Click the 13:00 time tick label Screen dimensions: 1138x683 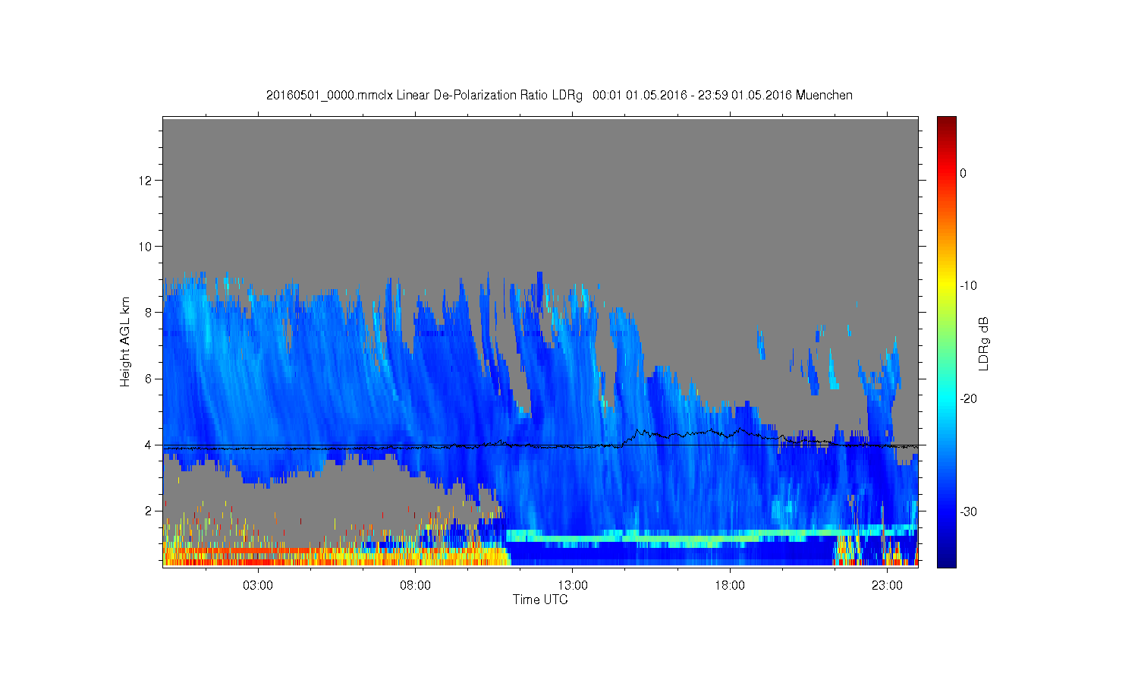click(x=573, y=586)
